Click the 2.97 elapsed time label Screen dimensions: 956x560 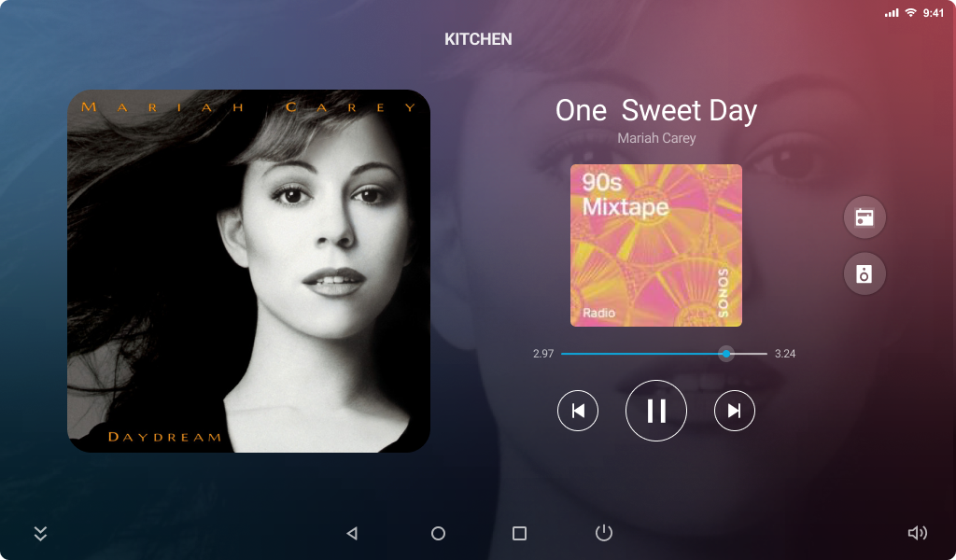[543, 354]
